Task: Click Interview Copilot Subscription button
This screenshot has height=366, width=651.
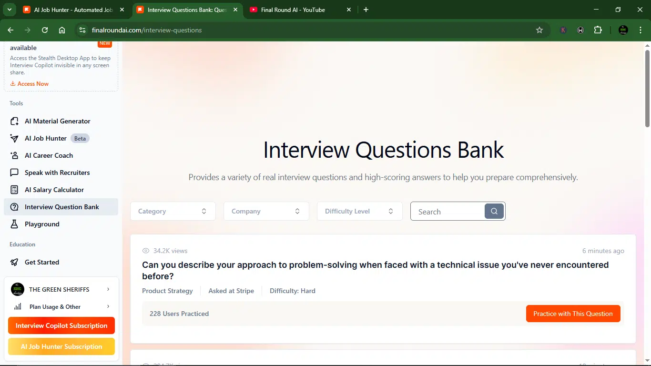Action: pos(61,325)
